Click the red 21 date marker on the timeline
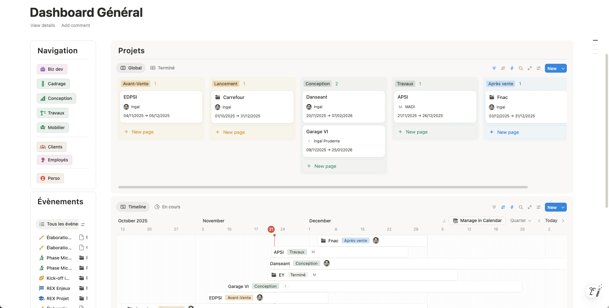Screen dimensions: 609x308 click(271, 229)
